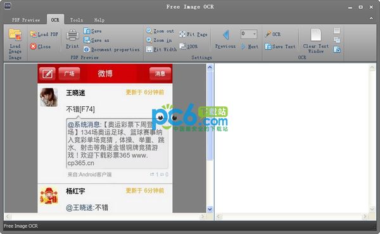
Task: Click text pane scroll left arrow
Action: [218, 216]
